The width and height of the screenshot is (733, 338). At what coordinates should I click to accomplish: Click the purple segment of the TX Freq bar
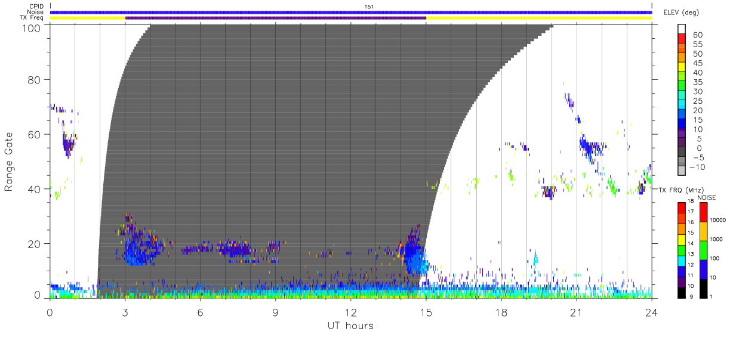[276, 18]
